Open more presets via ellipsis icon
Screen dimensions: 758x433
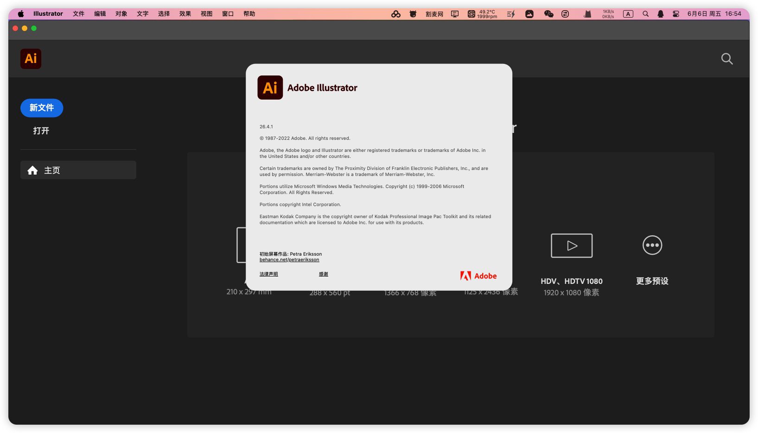pyautogui.click(x=652, y=245)
